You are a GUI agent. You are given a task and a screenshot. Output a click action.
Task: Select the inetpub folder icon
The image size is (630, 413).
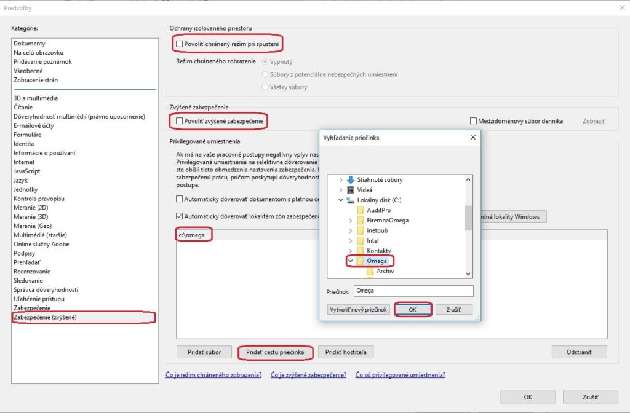361,230
